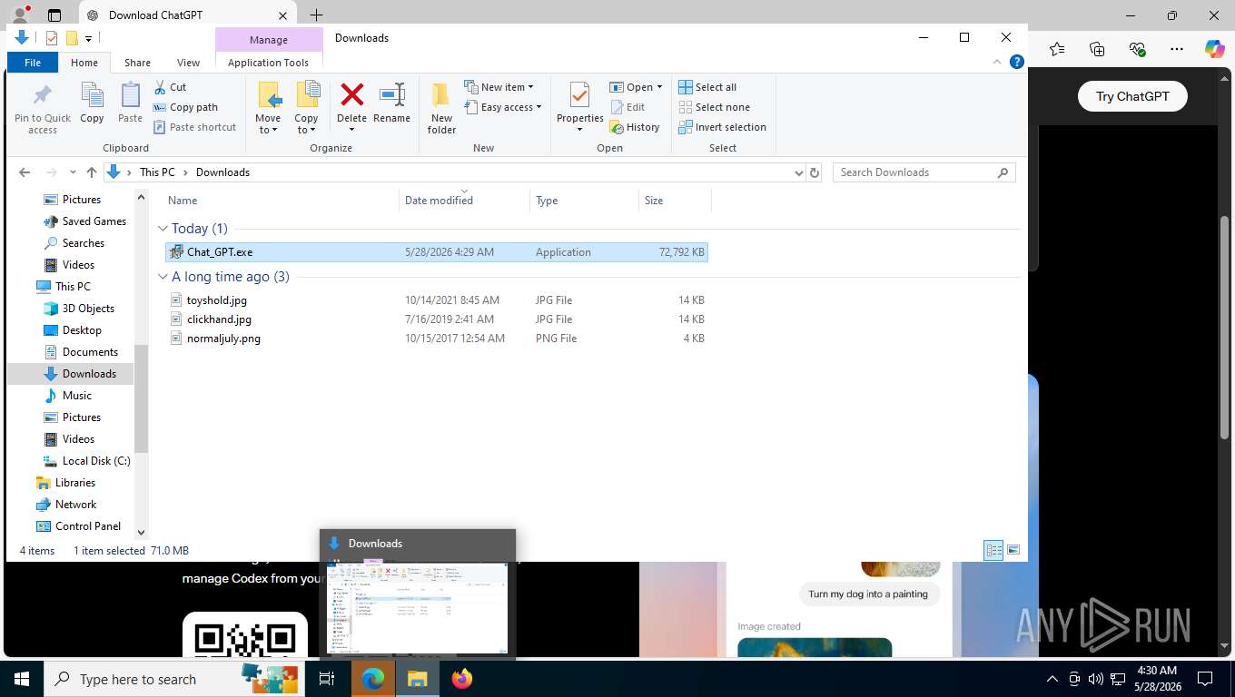This screenshot has width=1235, height=697.
Task: Click the Windows Start button
Action: [21, 678]
